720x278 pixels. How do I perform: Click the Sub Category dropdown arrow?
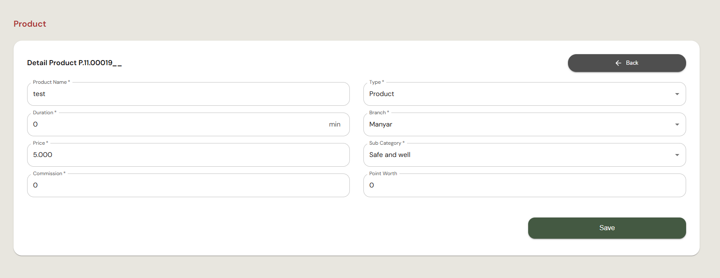677,155
